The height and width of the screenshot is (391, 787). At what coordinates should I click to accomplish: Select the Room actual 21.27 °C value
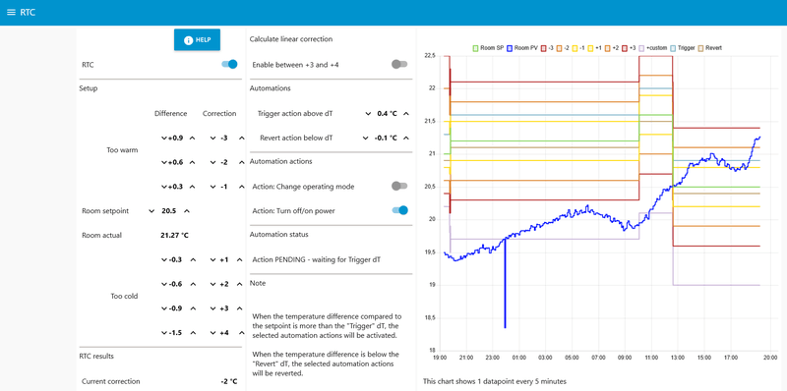coord(175,235)
